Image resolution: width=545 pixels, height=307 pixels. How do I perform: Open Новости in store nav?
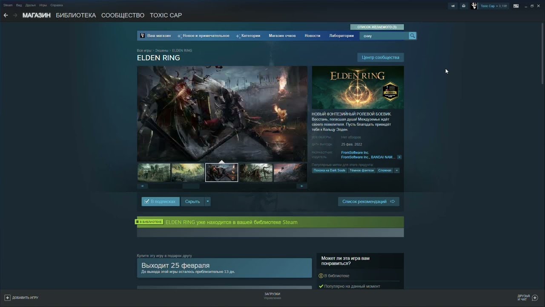(313, 36)
